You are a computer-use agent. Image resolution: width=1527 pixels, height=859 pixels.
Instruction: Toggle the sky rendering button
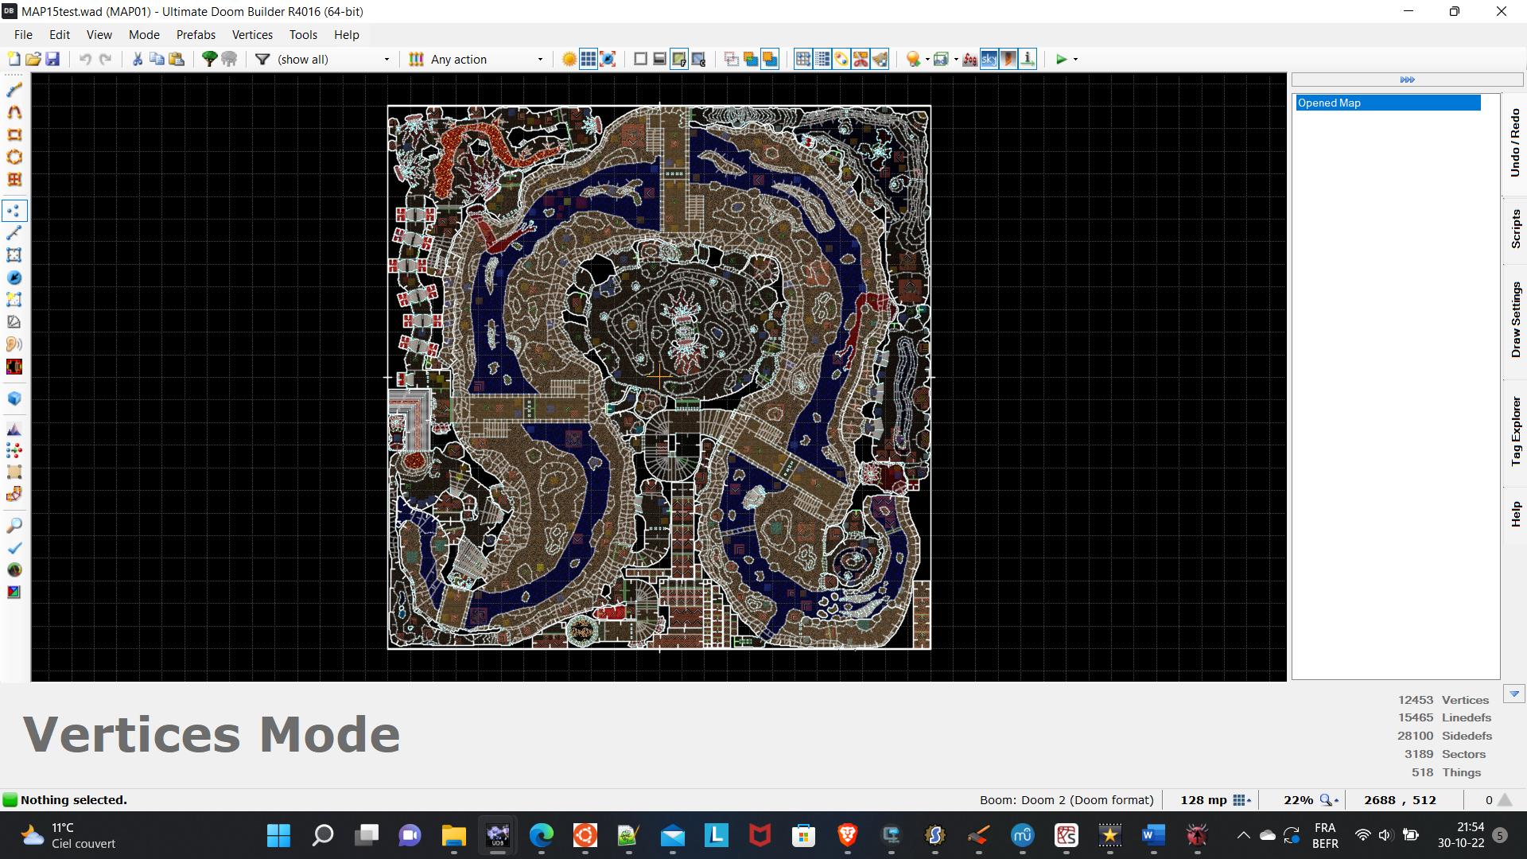pyautogui.click(x=989, y=59)
